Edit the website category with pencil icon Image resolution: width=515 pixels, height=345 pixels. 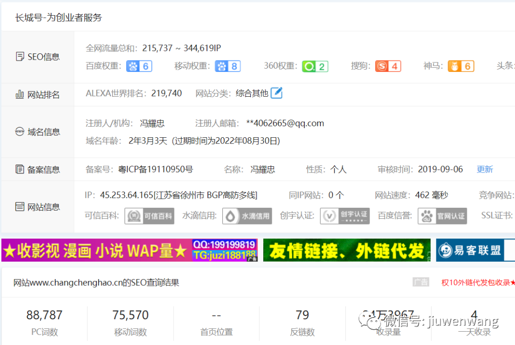277,93
